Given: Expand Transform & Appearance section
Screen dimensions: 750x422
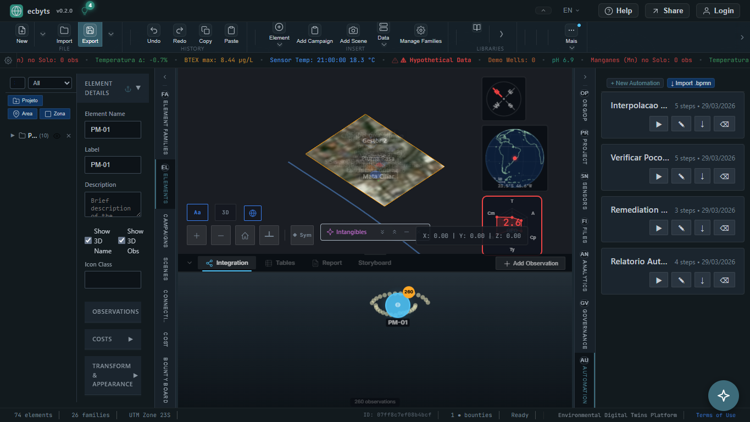Looking at the screenshot, I should 113,375.
